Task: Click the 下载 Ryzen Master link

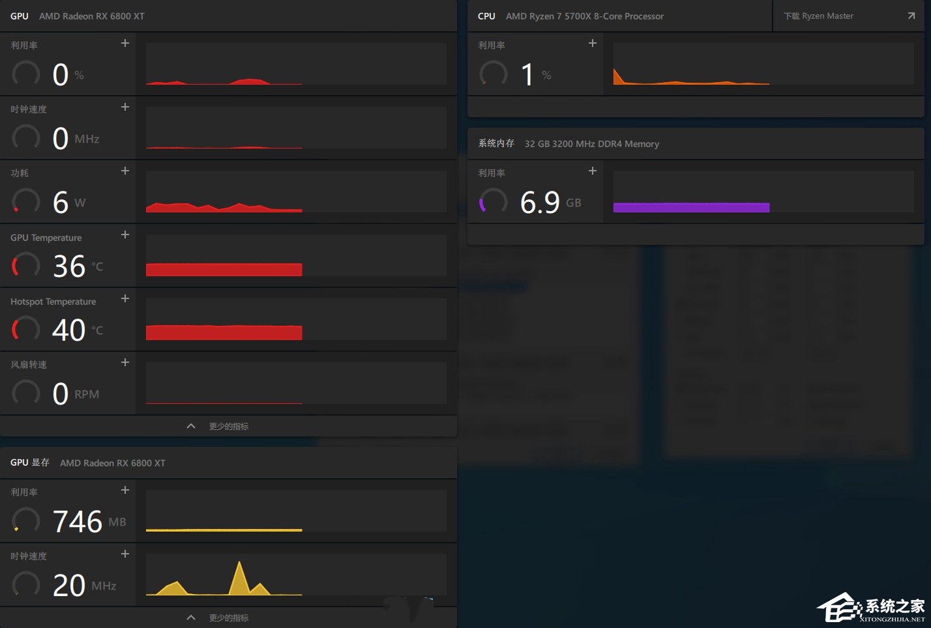Action: (x=818, y=16)
